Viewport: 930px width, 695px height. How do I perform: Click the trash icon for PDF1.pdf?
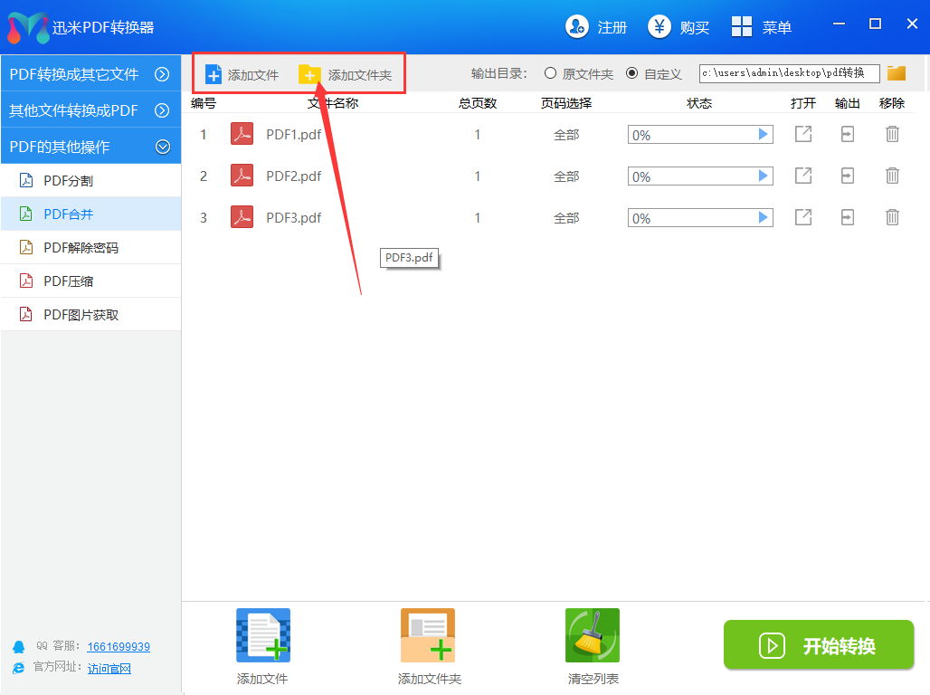pyautogui.click(x=892, y=134)
